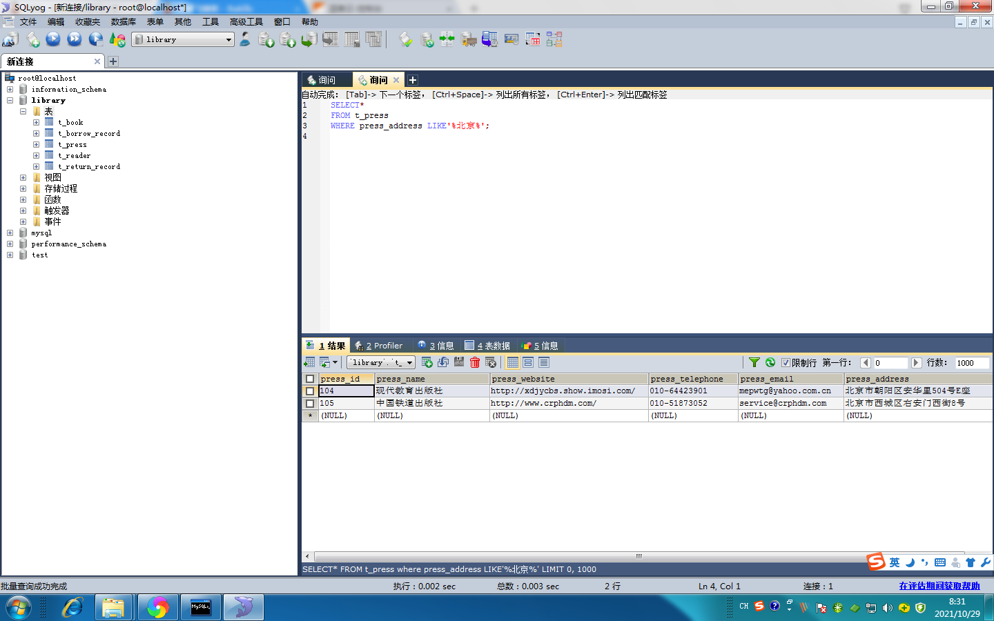This screenshot has height=621, width=994.
Task: Click the database icon with green down arrow
Action: coord(266,40)
